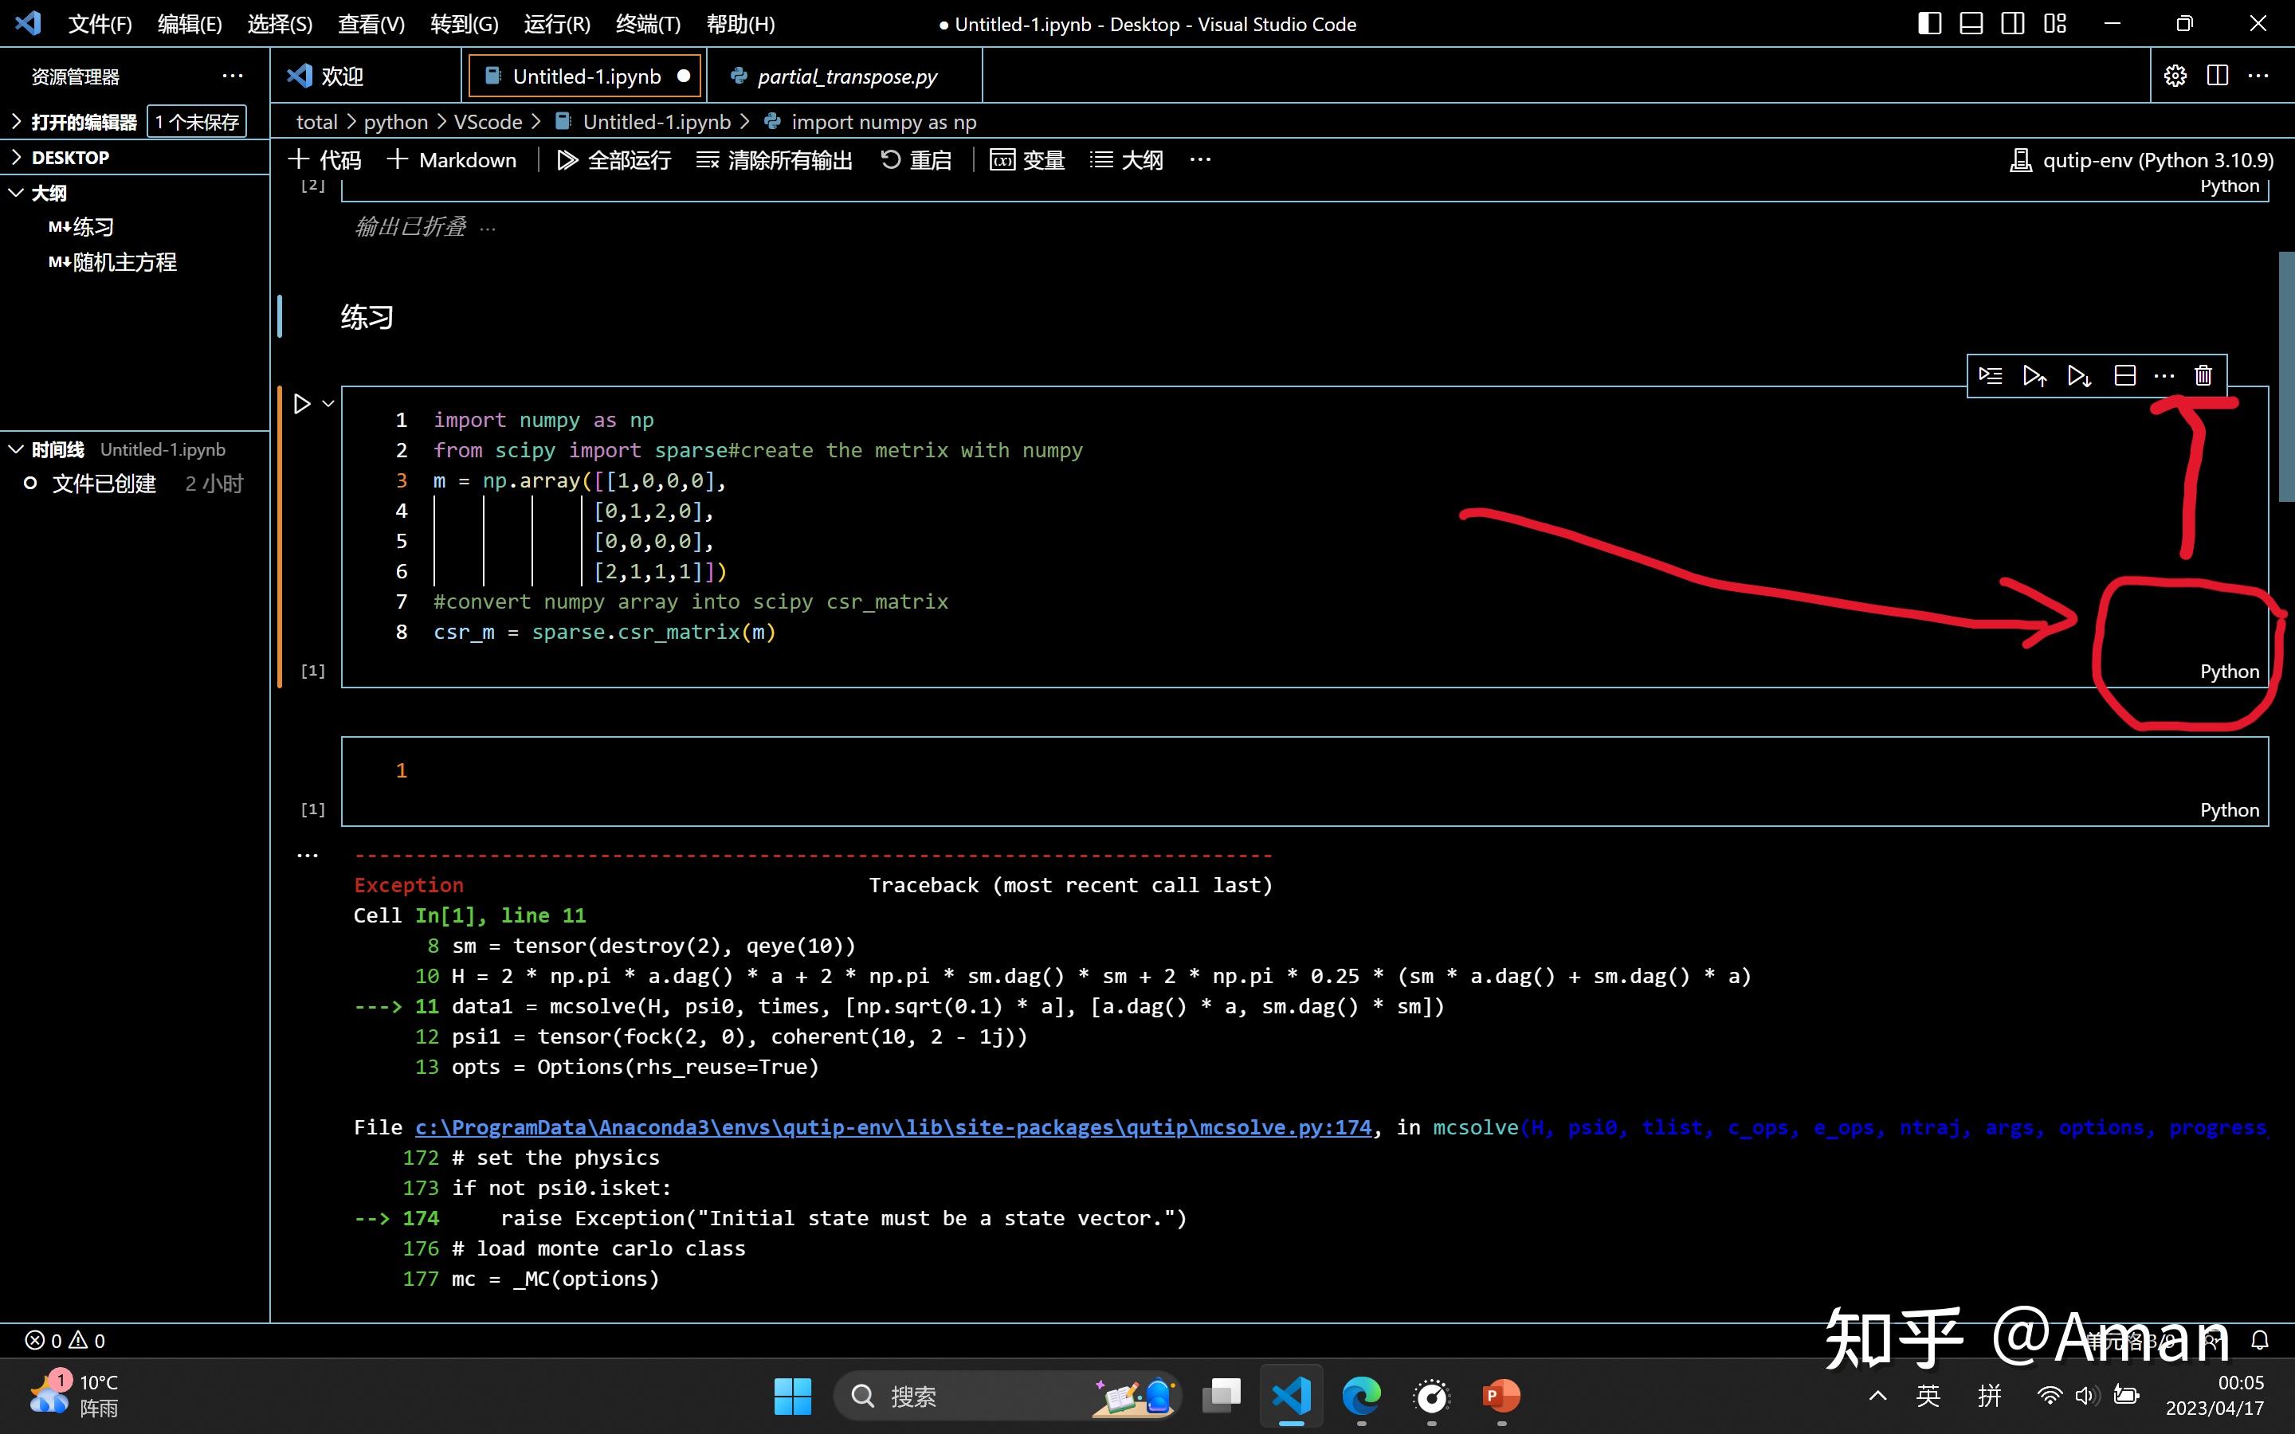
Task: Split editor right icon
Action: coord(2217,76)
